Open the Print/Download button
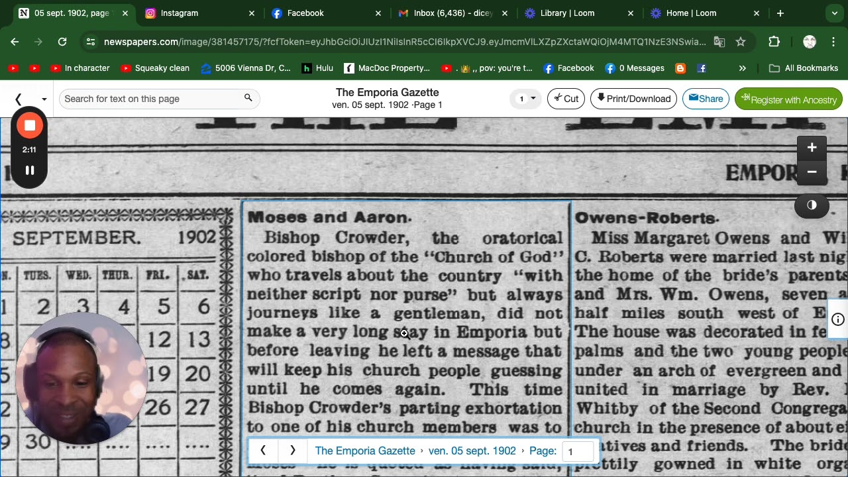This screenshot has width=848, height=477. 633,99
